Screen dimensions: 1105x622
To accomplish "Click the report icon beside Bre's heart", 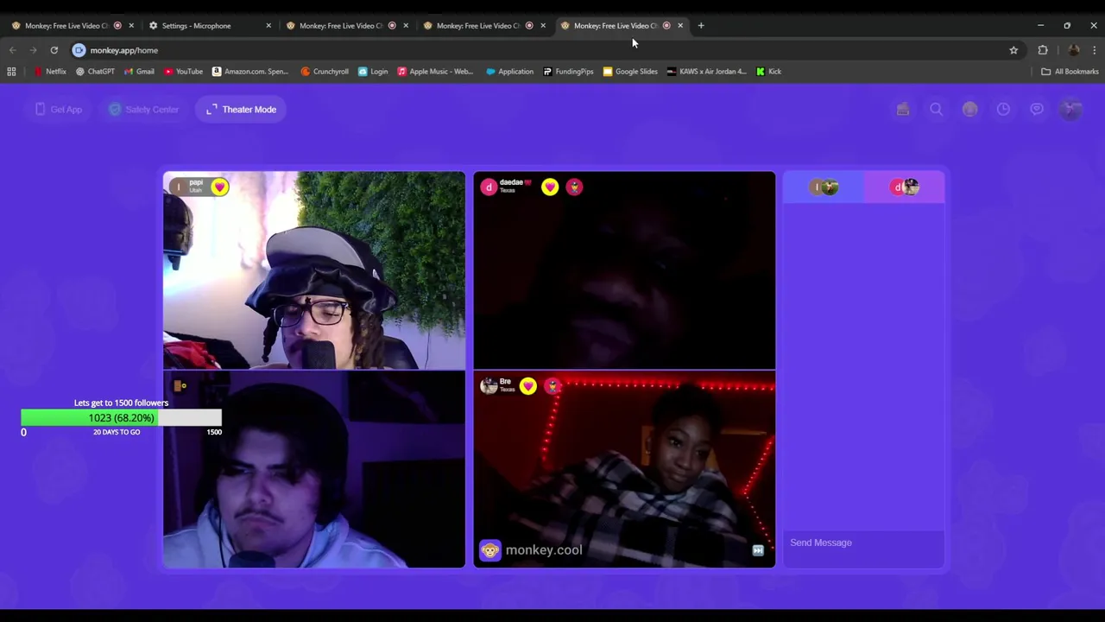I will tap(552, 386).
